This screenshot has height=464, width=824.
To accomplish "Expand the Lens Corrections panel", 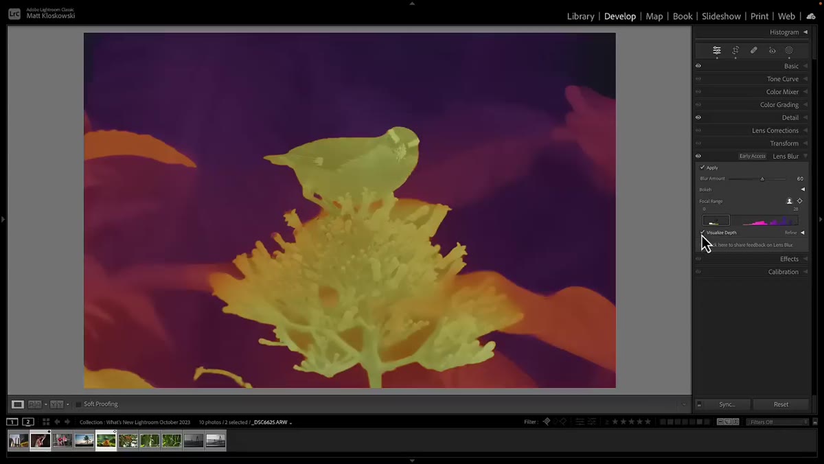I will pos(805,130).
